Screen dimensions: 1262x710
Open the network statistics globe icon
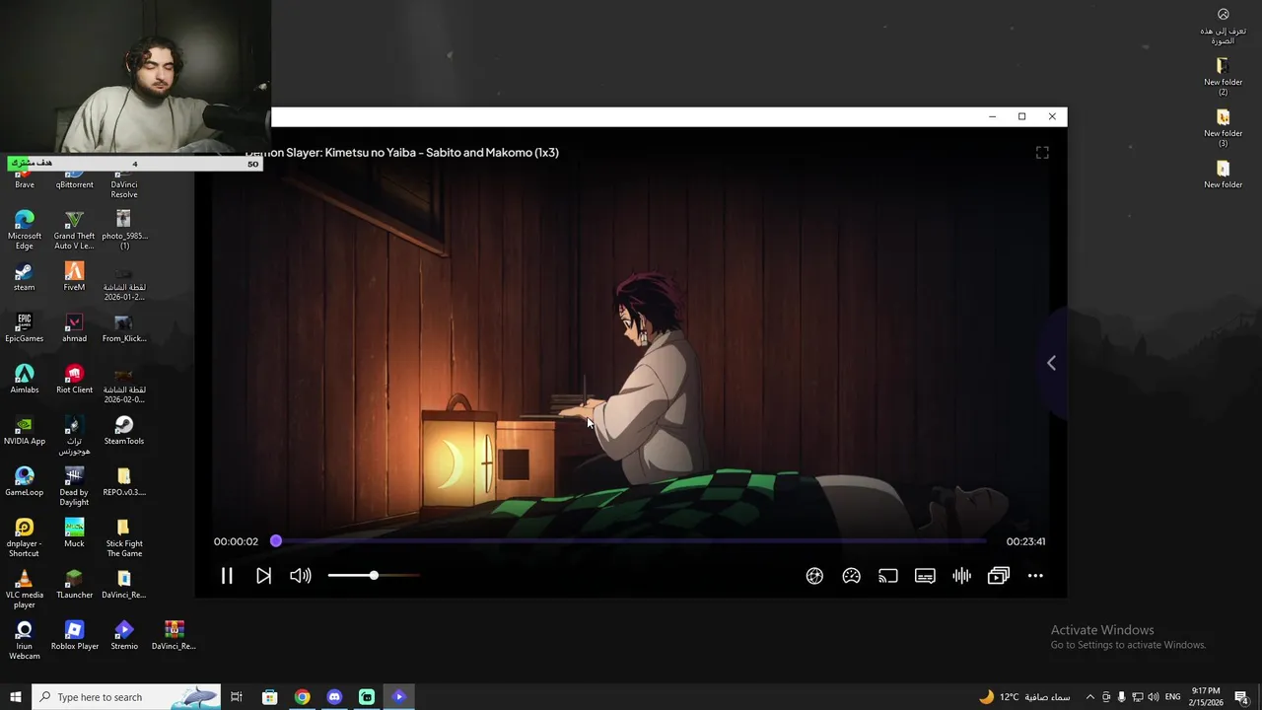pyautogui.click(x=814, y=576)
